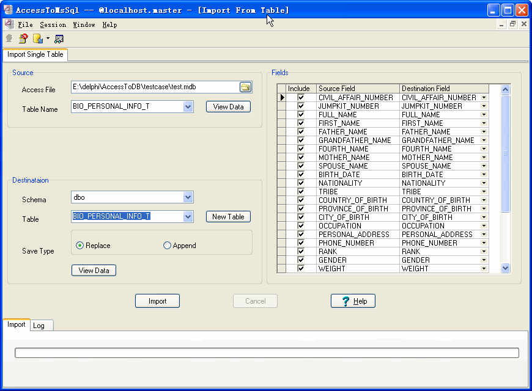This screenshot has height=391, width=532.
Task: Select the FOURTH_NAME source field cell
Action: click(358, 149)
